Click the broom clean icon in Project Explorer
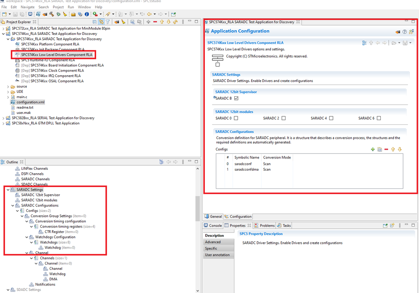Screen dimensions: 419x293 pyautogui.click(x=123, y=22)
